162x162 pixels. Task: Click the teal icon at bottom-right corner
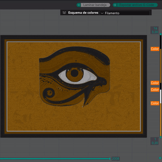(x=160, y=158)
